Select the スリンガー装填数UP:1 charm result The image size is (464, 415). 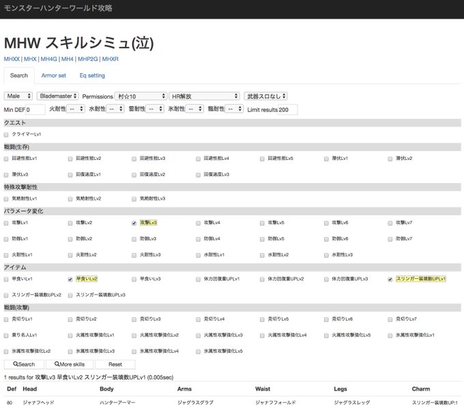tap(435, 403)
